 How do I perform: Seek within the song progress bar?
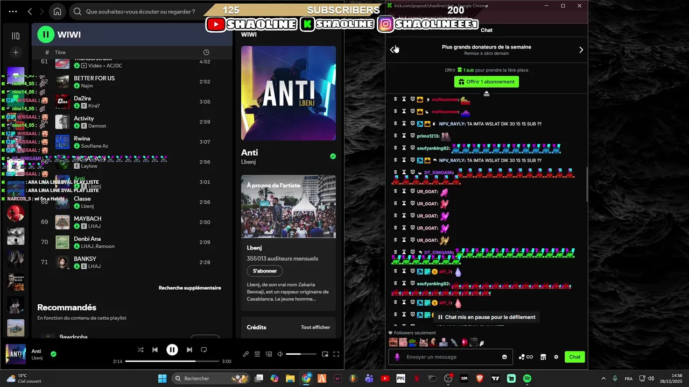(x=172, y=361)
